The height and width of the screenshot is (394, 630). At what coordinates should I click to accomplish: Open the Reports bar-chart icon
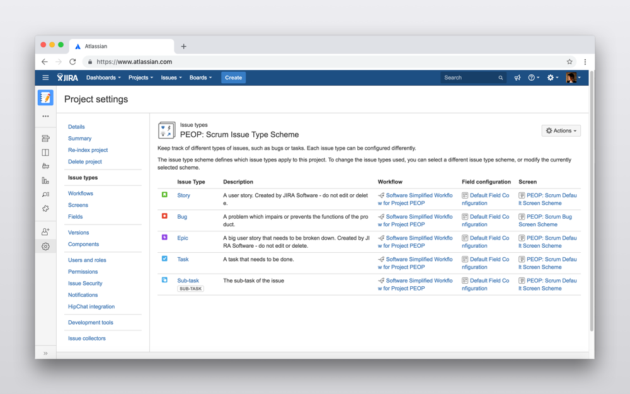click(45, 180)
